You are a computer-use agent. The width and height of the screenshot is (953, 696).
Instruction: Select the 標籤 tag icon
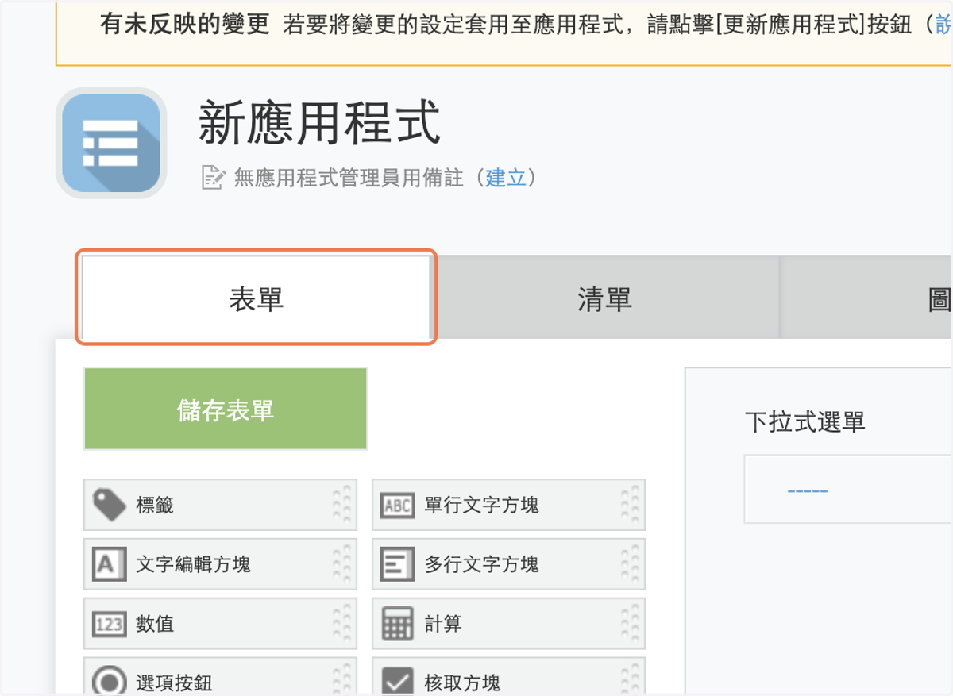(109, 505)
